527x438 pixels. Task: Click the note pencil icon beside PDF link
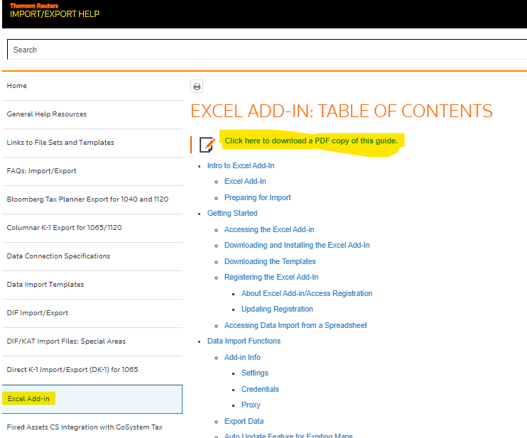(207, 145)
